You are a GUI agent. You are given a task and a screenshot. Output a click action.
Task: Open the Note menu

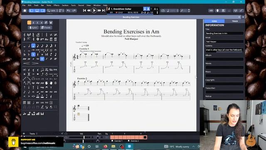coord(49,5)
